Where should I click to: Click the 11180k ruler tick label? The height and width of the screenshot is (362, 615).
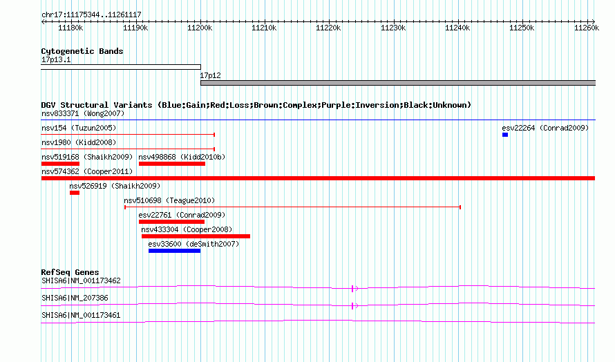click(70, 28)
